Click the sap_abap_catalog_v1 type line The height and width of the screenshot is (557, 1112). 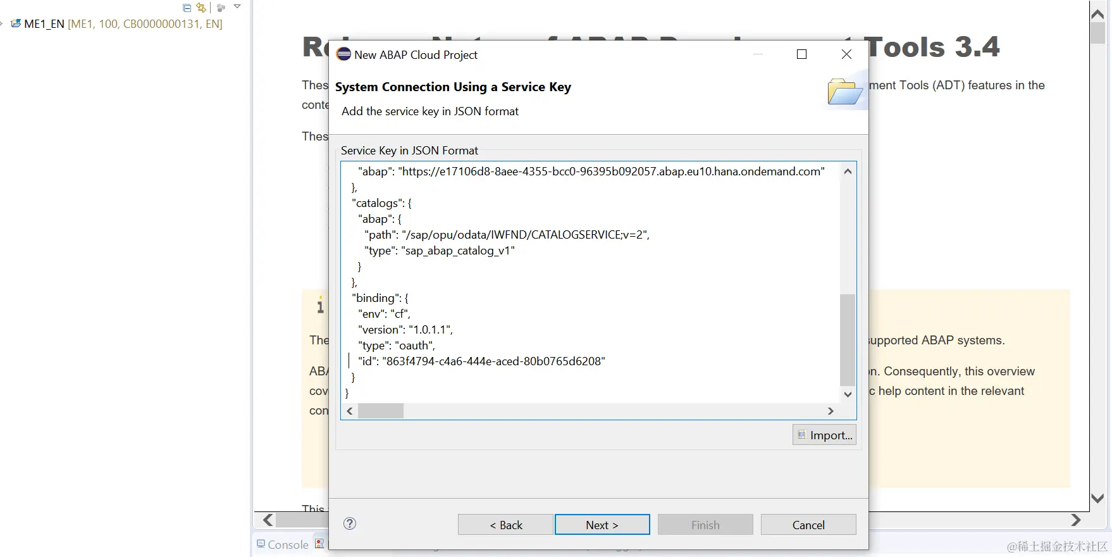(x=440, y=251)
